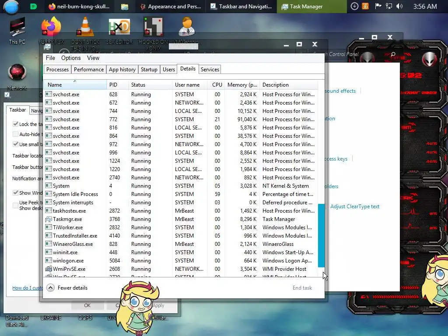
Task: Click the Task Manager vertical scrollbar thumb
Action: pyautogui.click(x=321, y=235)
